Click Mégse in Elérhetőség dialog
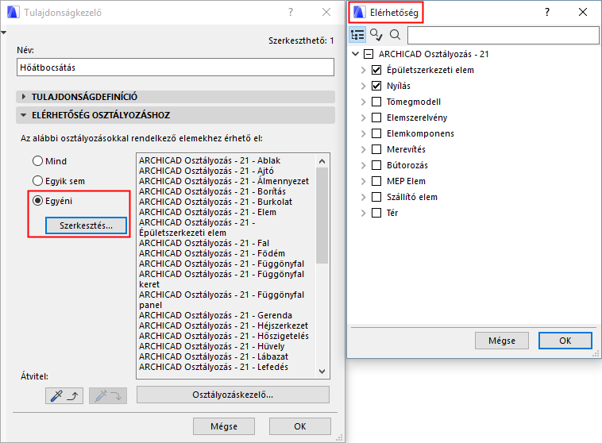 click(502, 341)
